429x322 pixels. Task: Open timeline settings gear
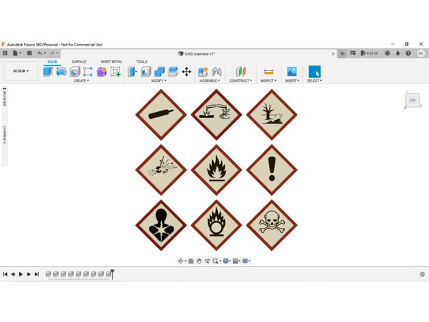pyautogui.click(x=422, y=274)
